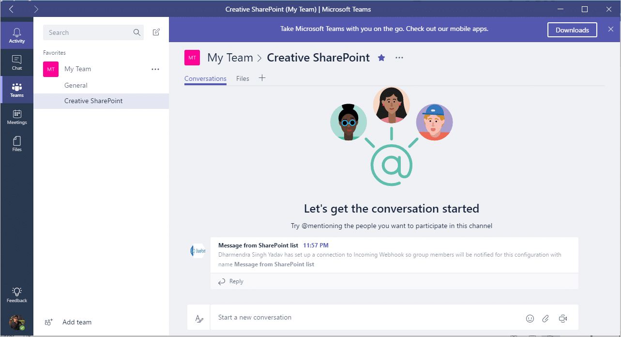Open Files in the left rail
This screenshot has height=337, width=621.
pyautogui.click(x=17, y=144)
